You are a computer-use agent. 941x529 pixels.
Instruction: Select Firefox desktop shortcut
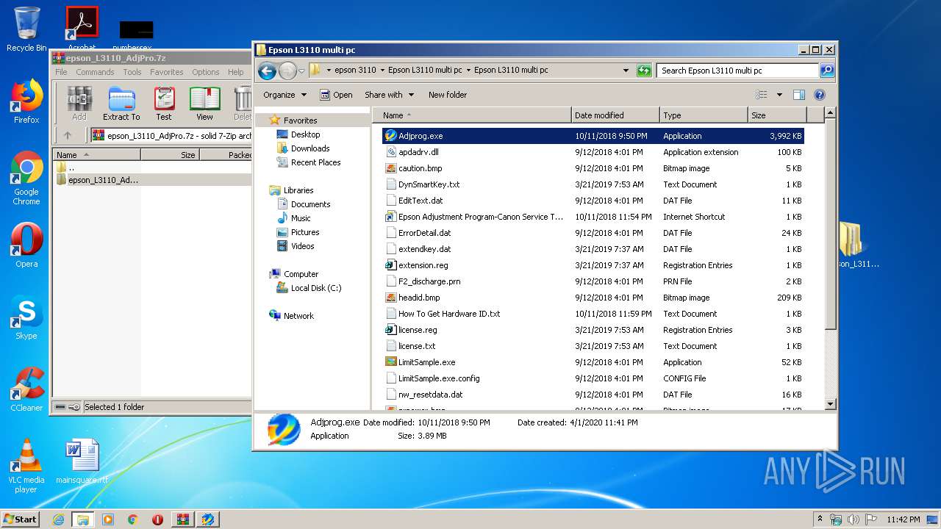pos(26,101)
